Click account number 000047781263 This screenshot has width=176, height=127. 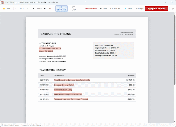coord(60,56)
